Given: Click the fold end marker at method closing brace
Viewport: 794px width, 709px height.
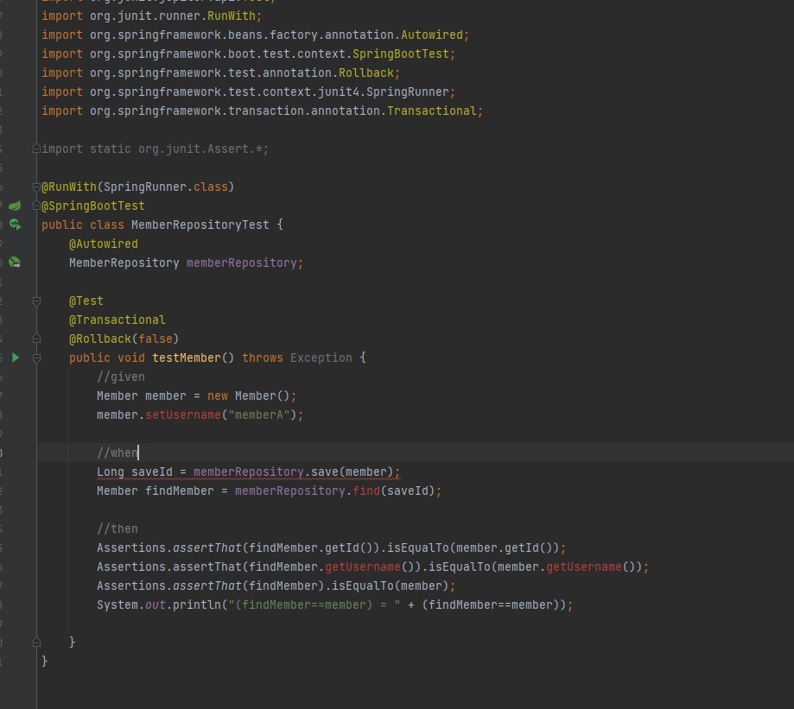Looking at the screenshot, I should (36, 643).
